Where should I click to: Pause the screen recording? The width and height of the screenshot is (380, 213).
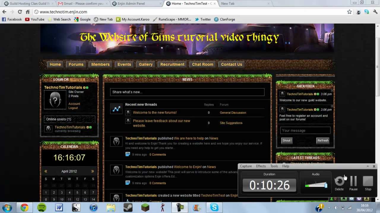pos(353,183)
